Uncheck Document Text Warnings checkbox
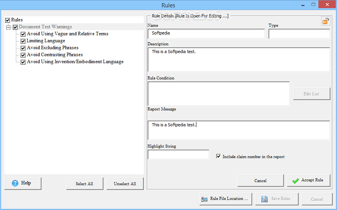The width and height of the screenshot is (337, 210). tap(15, 27)
